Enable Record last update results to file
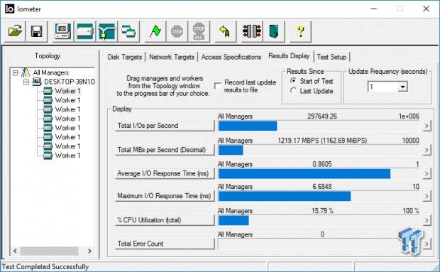This screenshot has width=440, height=272. tap(217, 86)
